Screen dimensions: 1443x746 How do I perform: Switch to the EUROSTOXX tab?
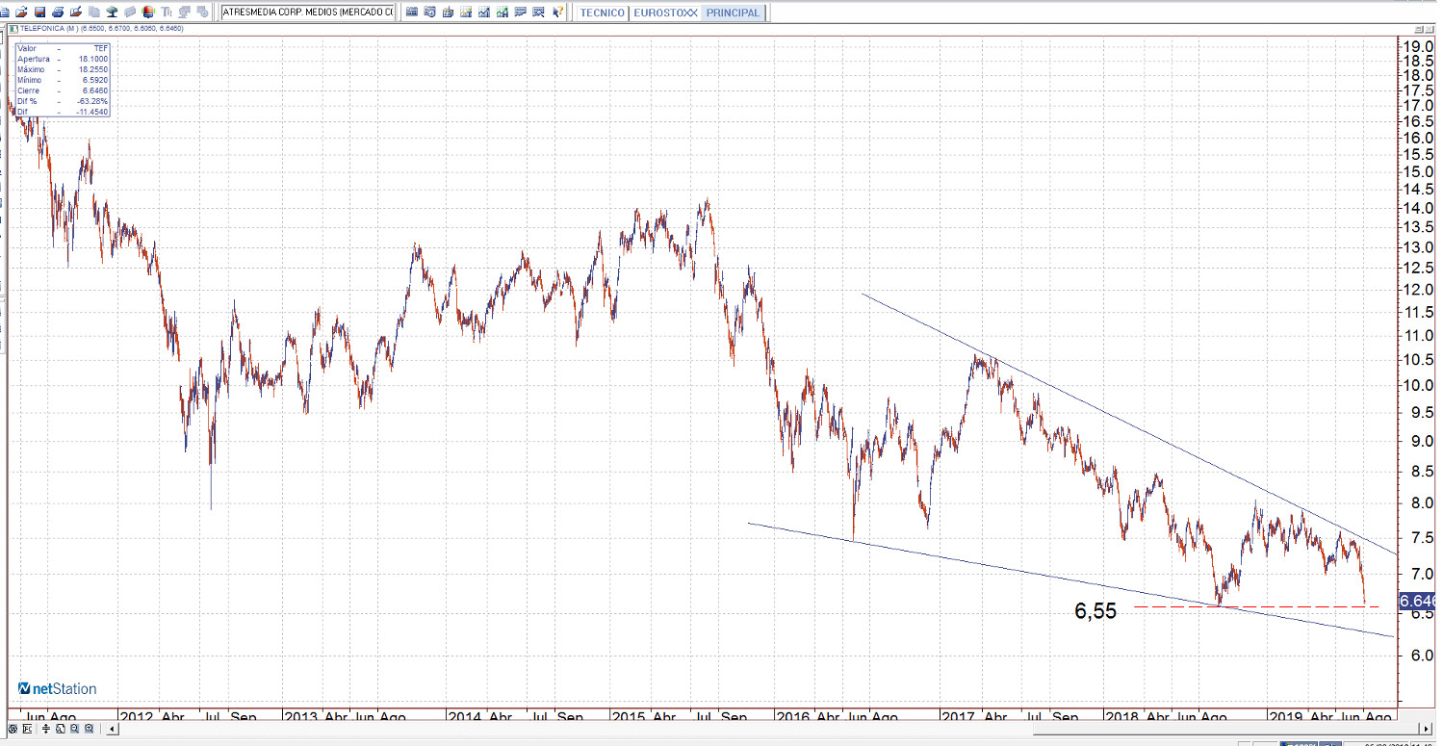(x=665, y=13)
